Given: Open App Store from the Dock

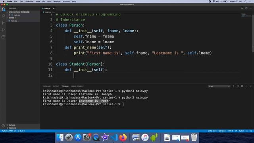Looking at the screenshot, I should (x=78, y=137).
